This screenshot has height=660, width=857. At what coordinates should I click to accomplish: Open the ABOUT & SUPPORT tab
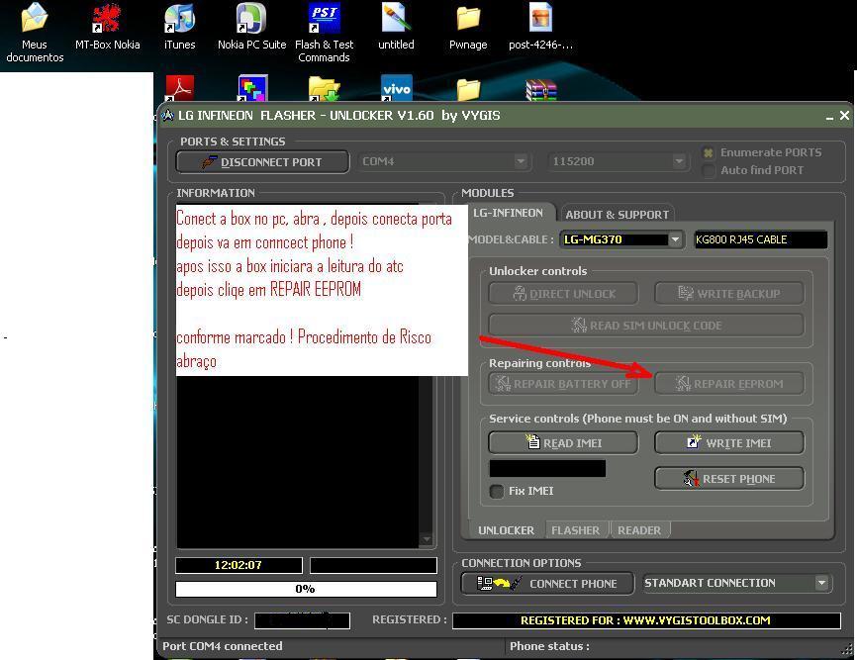click(x=617, y=214)
